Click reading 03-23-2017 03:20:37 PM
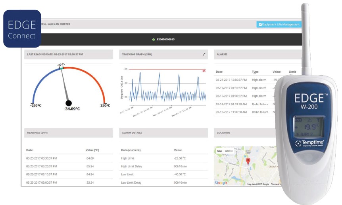The image size is (342, 205). 69,166
